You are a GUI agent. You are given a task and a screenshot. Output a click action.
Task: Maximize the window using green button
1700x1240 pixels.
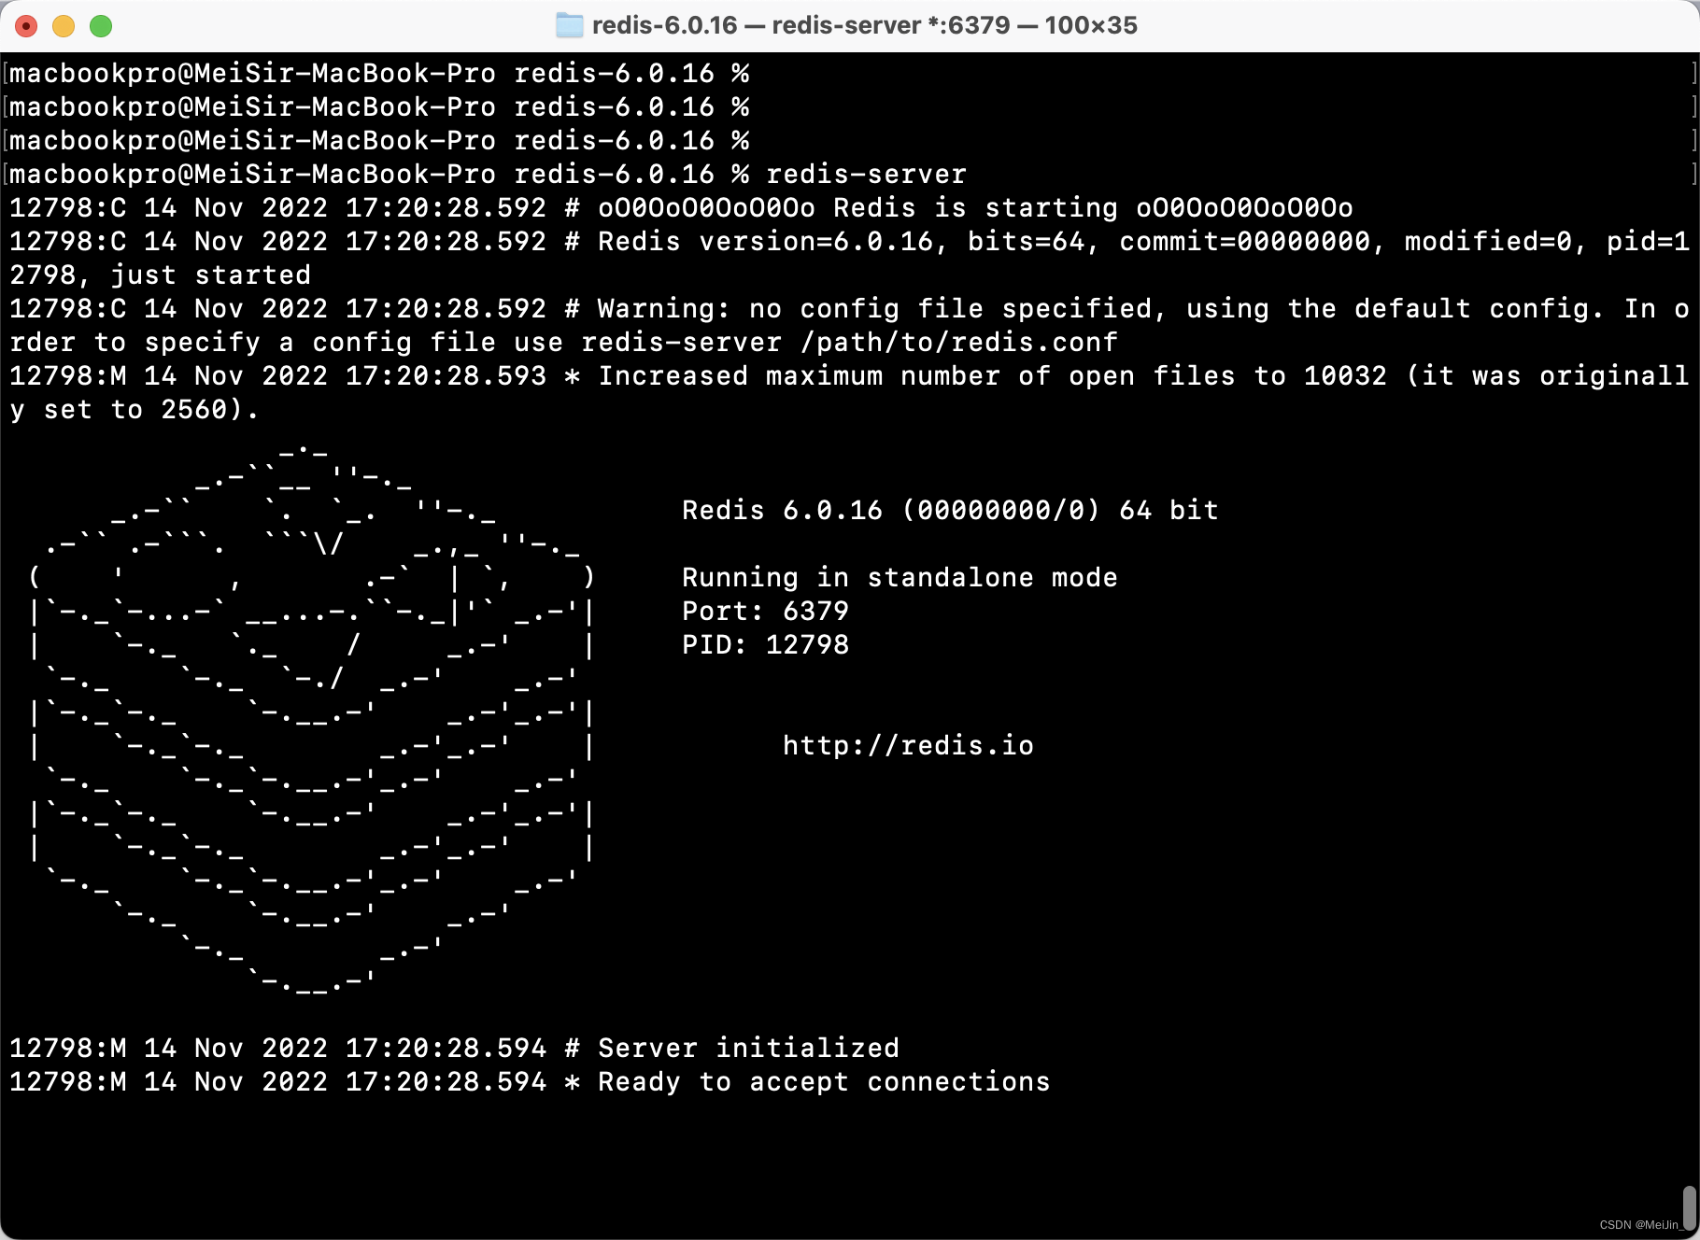[101, 25]
